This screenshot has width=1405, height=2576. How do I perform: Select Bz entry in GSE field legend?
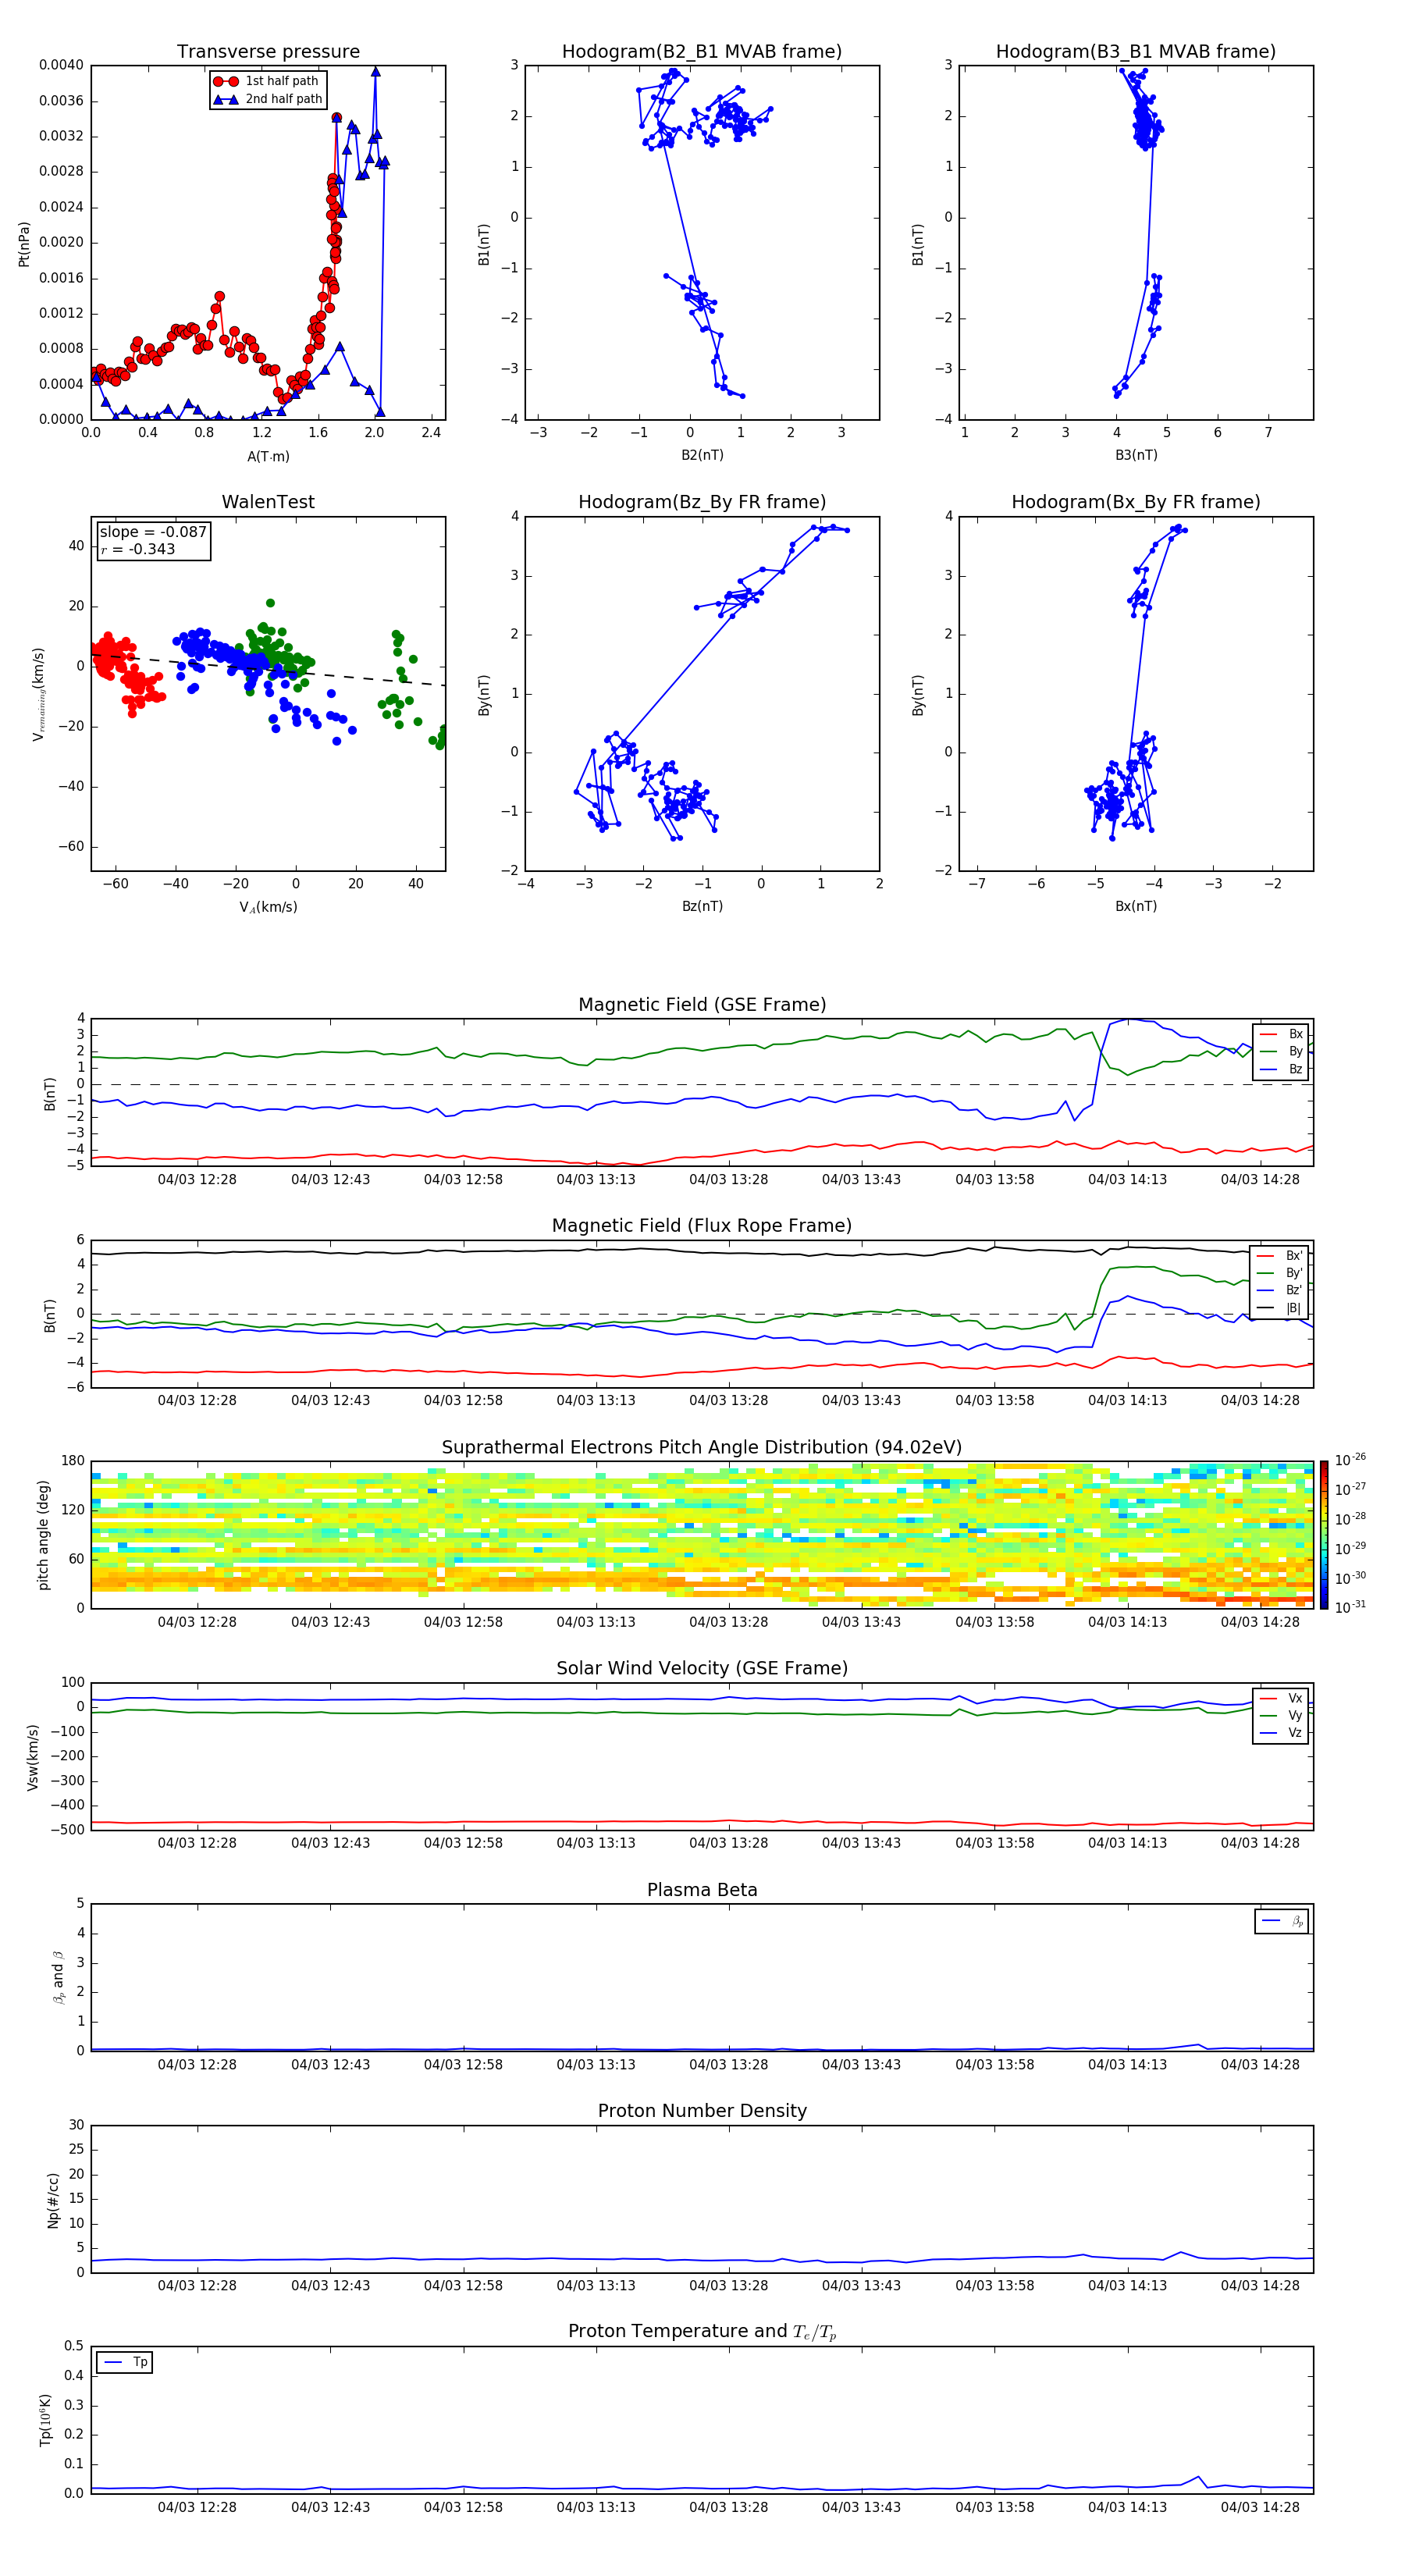[x=1281, y=1069]
